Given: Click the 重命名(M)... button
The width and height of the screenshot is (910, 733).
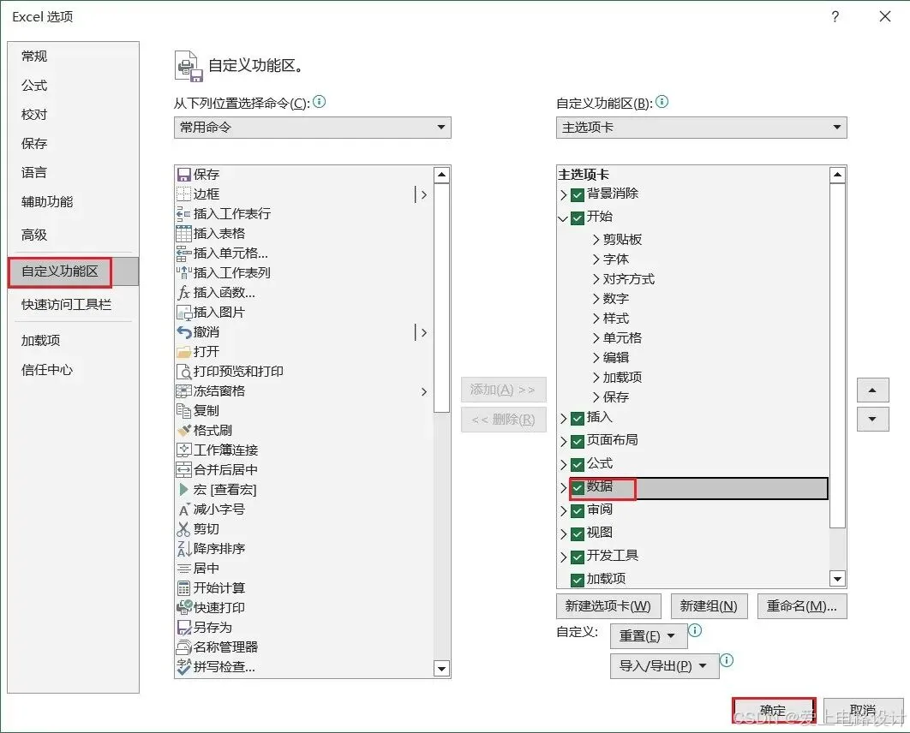Looking at the screenshot, I should [801, 606].
